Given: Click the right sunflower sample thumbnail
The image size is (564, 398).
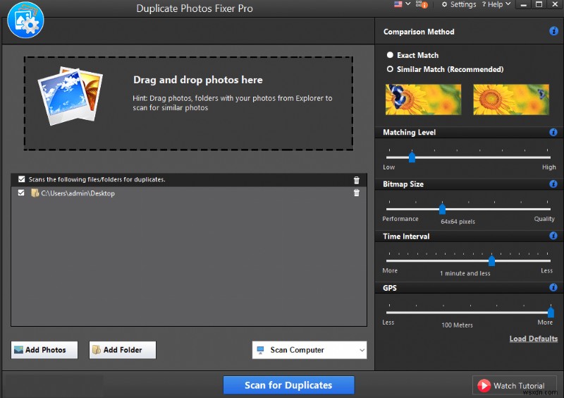Looking at the screenshot, I should point(511,99).
